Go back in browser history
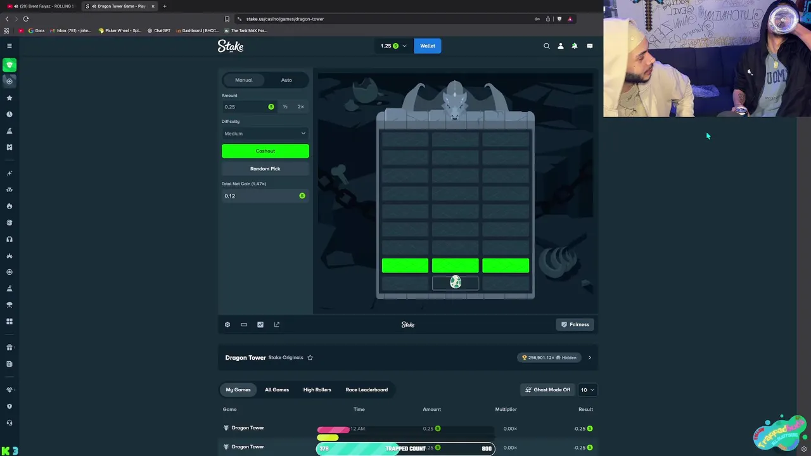The image size is (811, 456). [x=7, y=19]
